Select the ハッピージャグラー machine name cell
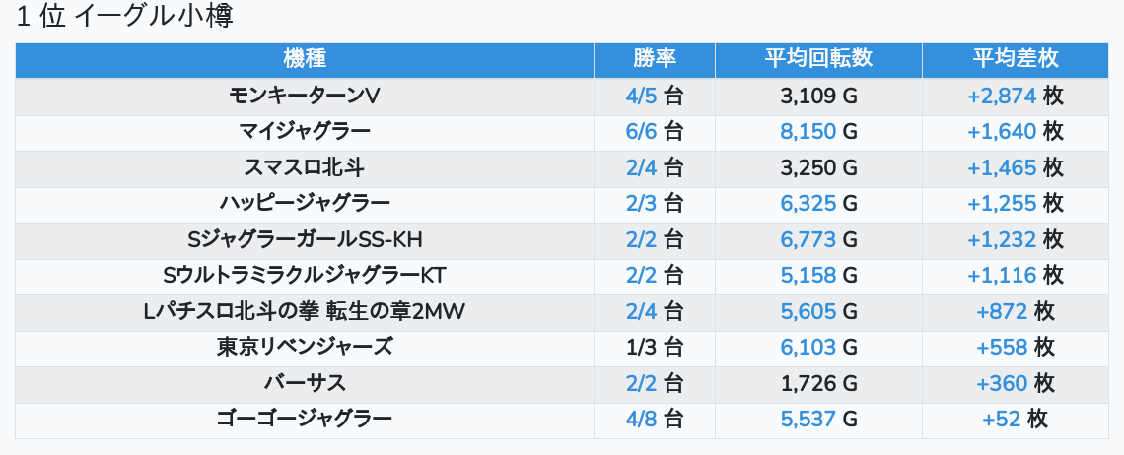1124x455 pixels. coord(304,204)
